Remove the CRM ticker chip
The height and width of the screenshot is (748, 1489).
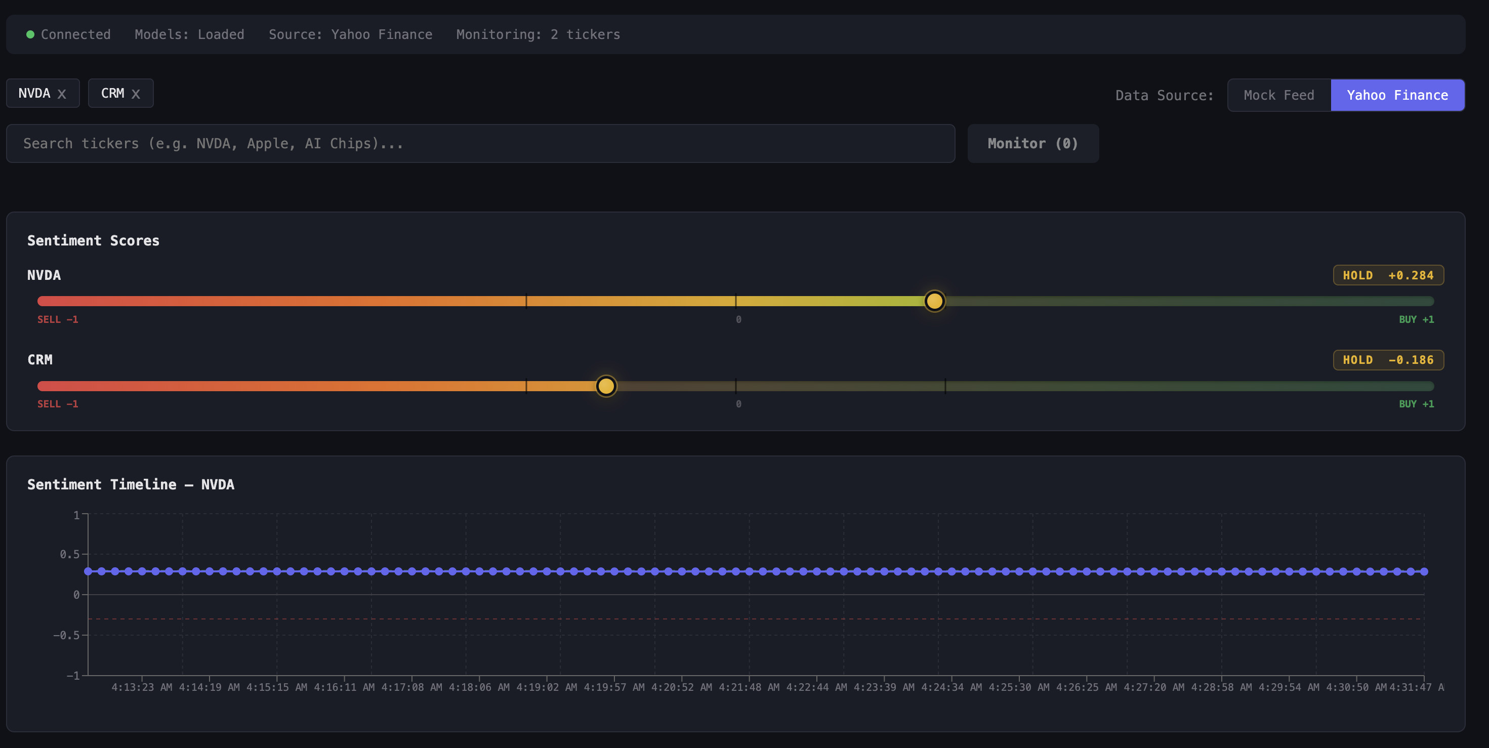[x=136, y=94]
